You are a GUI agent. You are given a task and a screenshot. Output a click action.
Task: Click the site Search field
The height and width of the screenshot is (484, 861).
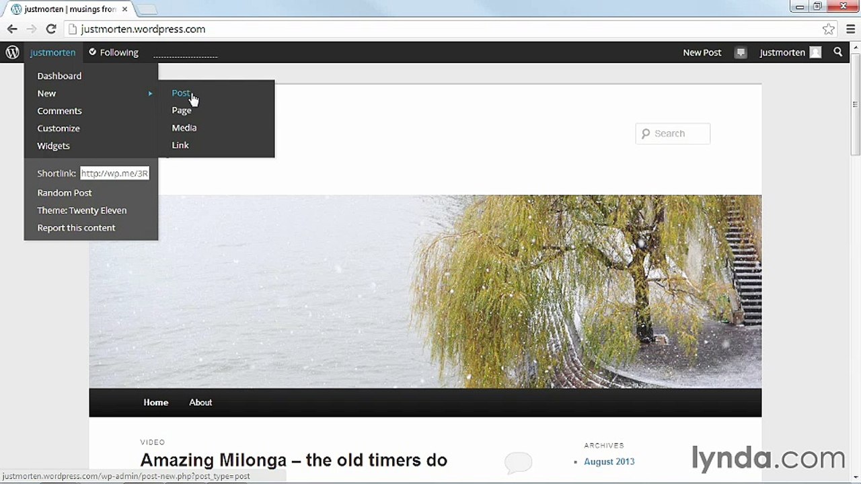click(673, 134)
